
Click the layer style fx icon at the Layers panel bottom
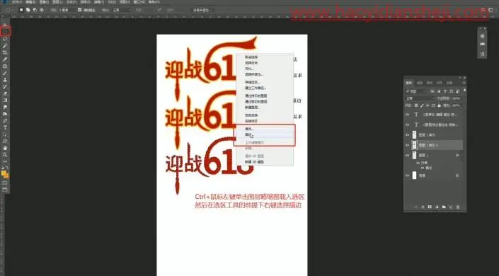click(x=423, y=207)
